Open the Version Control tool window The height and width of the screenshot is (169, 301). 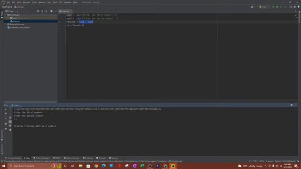(x=13, y=158)
